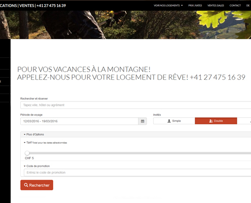251x203 pixels.
Task: Open Prix | Rates menu item
Action: [195, 6]
